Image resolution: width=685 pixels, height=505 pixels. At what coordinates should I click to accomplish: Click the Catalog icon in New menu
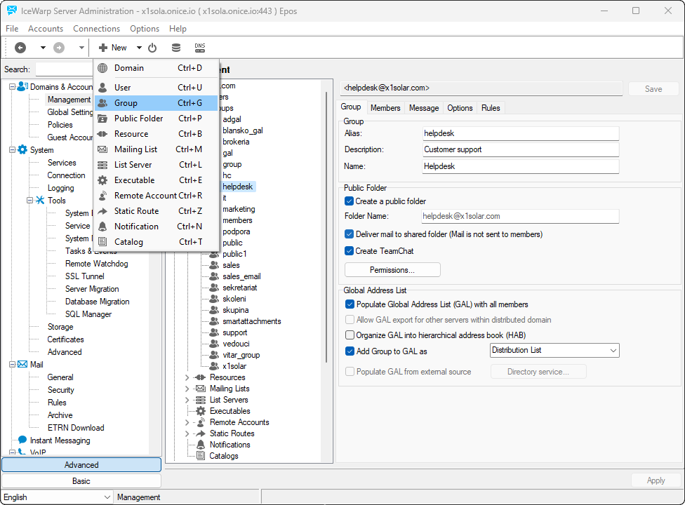[x=102, y=242]
